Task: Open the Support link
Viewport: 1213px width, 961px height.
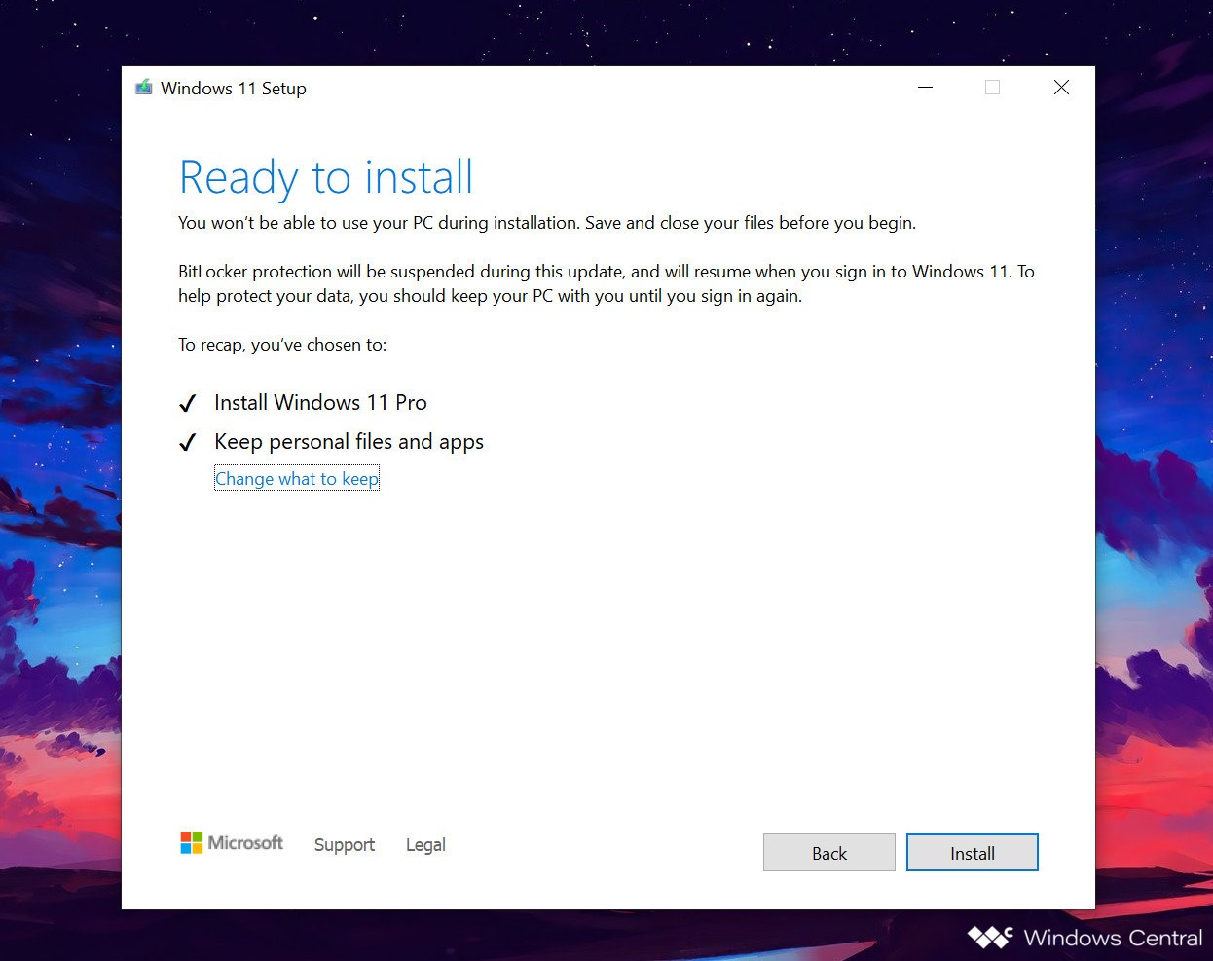Action: 344,845
